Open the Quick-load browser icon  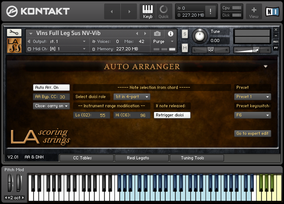(164, 11)
